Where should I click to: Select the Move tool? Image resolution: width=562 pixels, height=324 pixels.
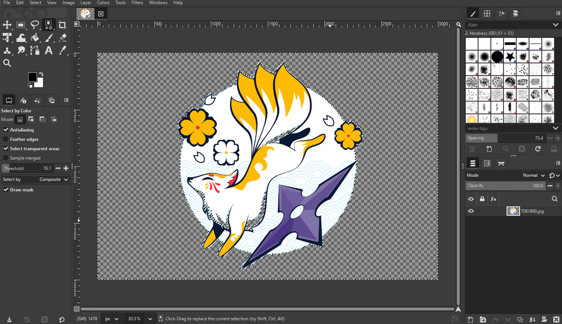coord(8,25)
